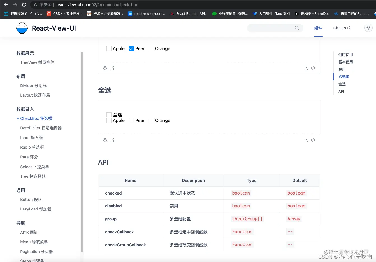Click the React-View-UI rice bowl logo
Viewport: 376px width, 262px height.
pyautogui.click(x=22, y=28)
